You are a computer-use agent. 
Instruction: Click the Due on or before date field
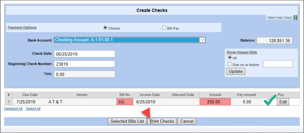click(278, 64)
